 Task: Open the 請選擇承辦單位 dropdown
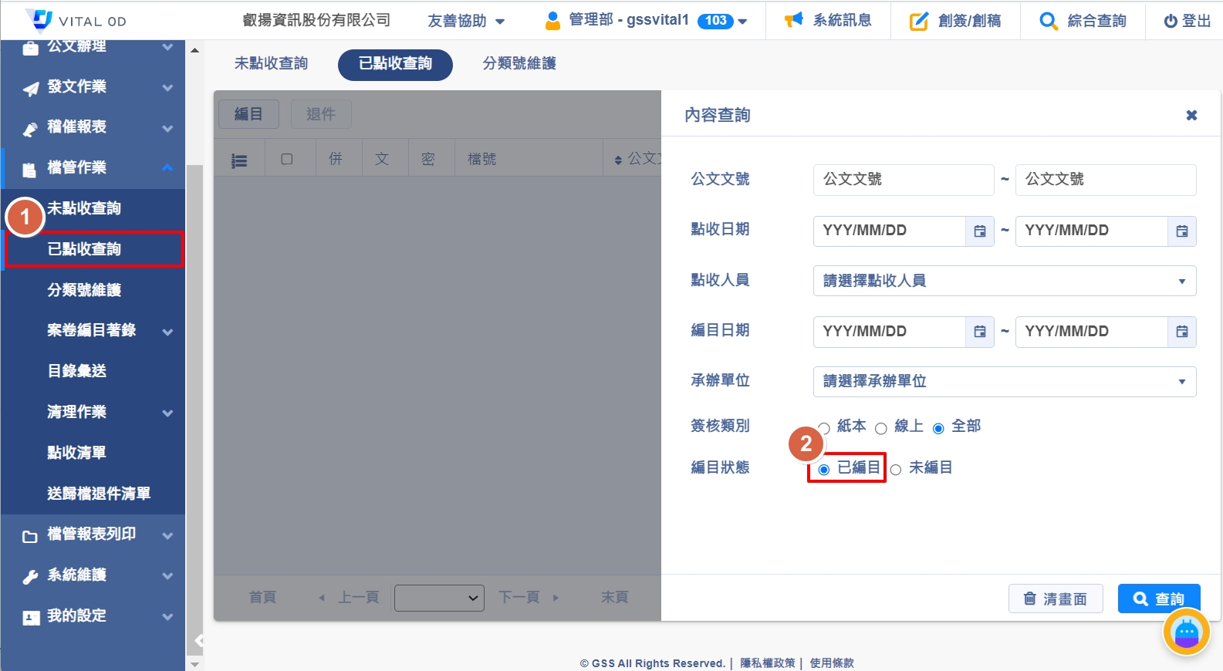[1004, 382]
